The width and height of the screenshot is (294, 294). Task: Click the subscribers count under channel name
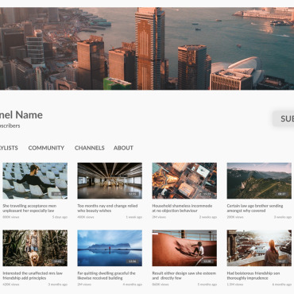(x=10, y=126)
